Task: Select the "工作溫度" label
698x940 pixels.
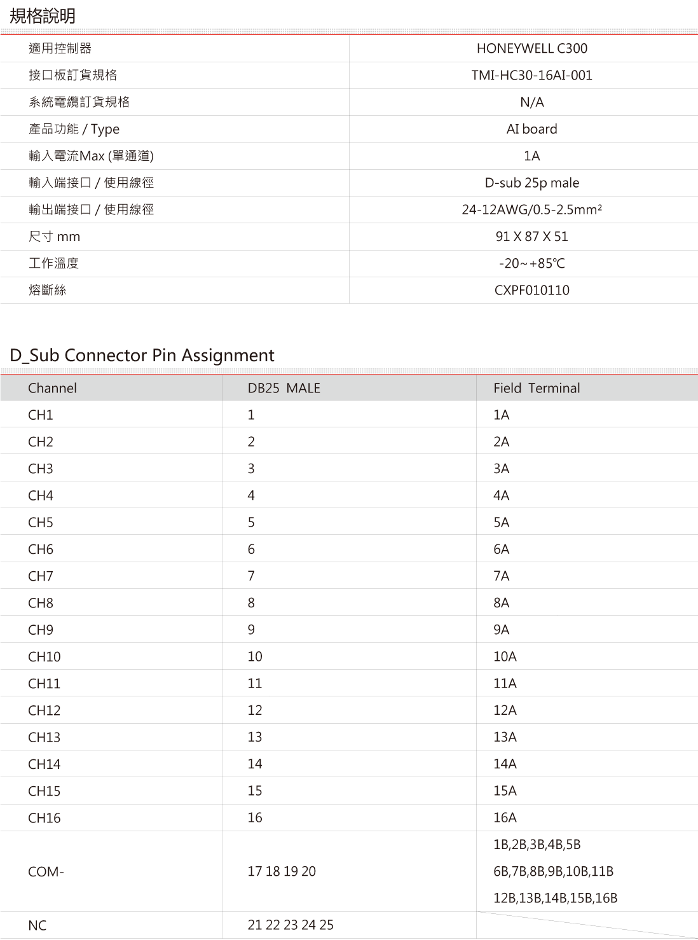Action: pos(54,263)
